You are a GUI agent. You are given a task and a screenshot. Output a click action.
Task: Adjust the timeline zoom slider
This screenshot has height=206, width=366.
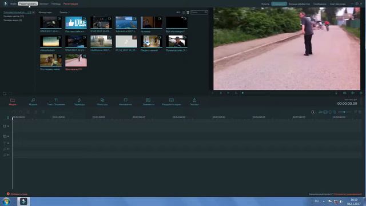(344, 112)
